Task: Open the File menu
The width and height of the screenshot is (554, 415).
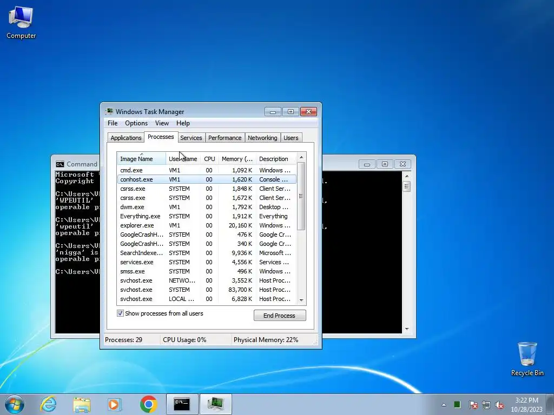Action: coord(113,123)
